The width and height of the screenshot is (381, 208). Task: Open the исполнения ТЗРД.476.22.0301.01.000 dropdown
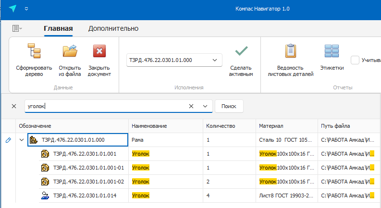(215, 60)
